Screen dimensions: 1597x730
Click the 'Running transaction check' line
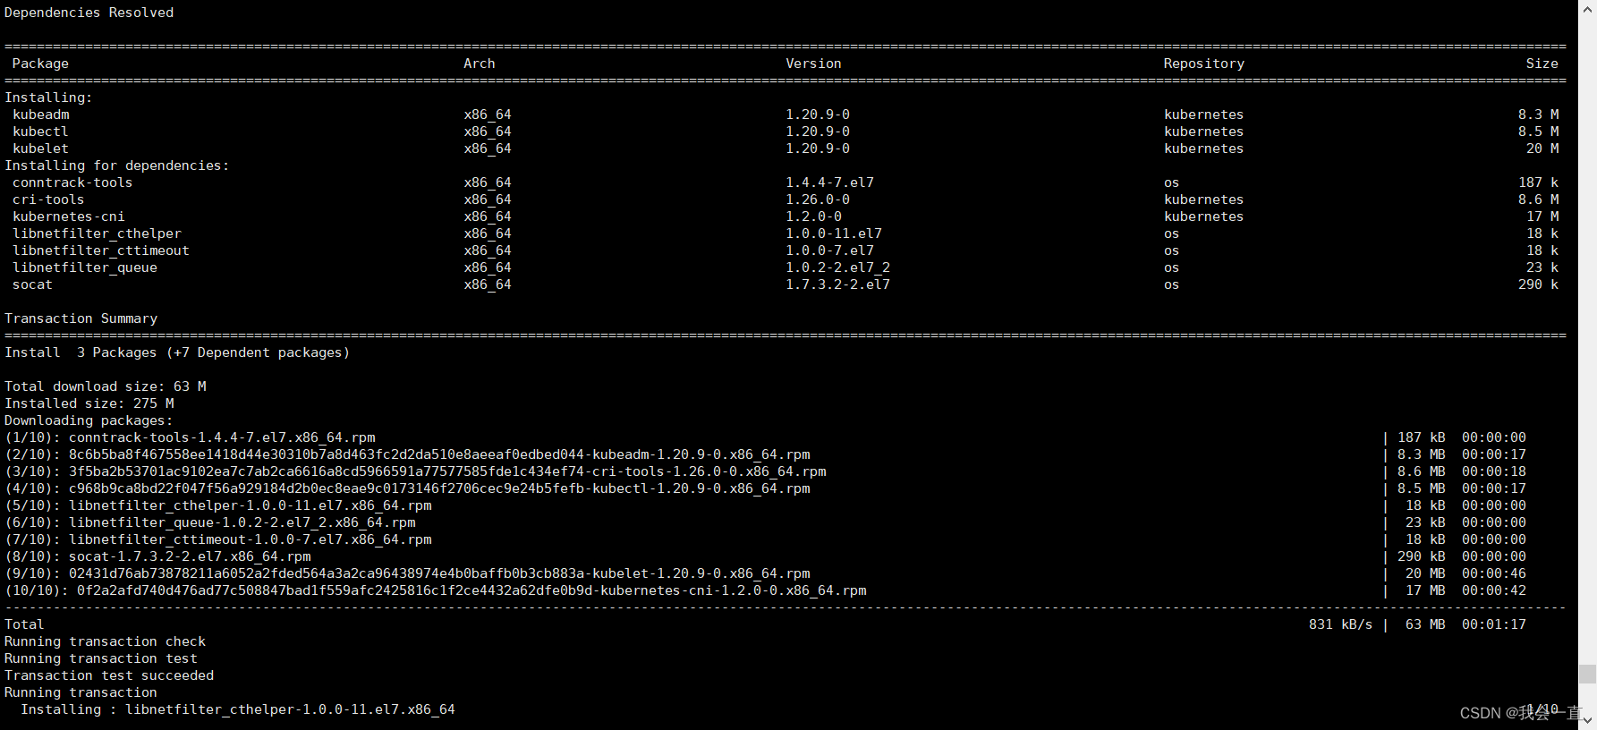(105, 641)
